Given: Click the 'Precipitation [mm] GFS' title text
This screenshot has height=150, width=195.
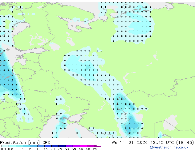Looking at the screenshot, I should tap(25, 143).
